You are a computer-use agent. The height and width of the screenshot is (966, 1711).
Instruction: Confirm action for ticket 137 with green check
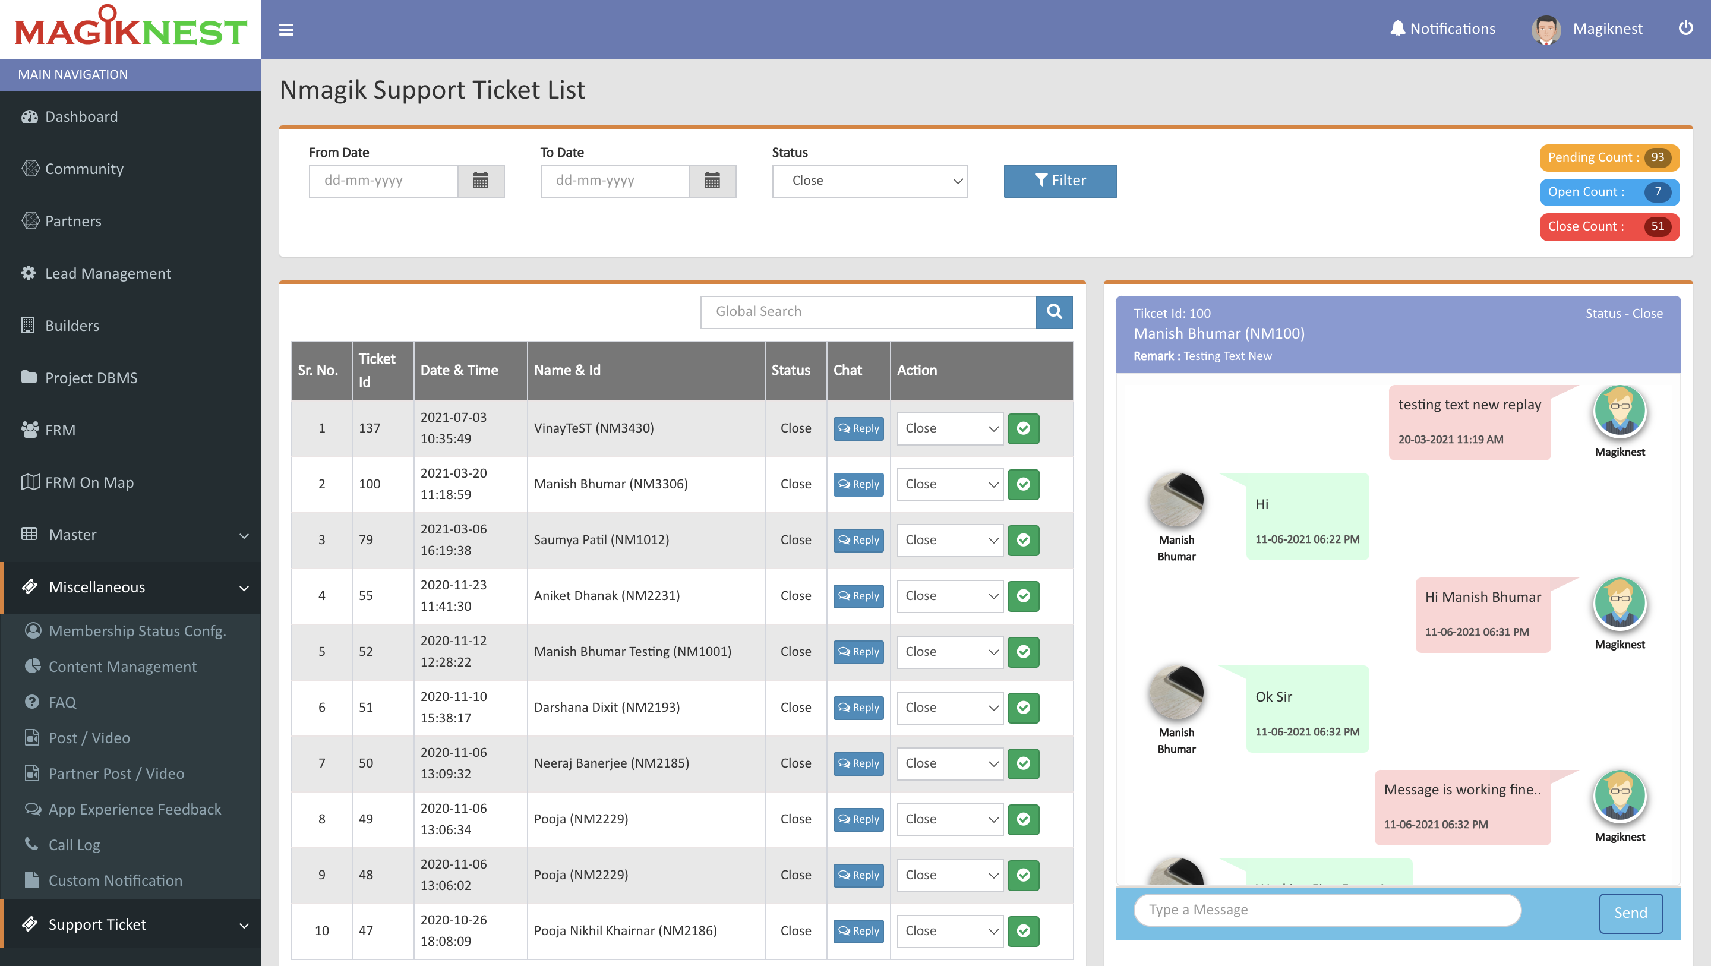pyautogui.click(x=1023, y=428)
